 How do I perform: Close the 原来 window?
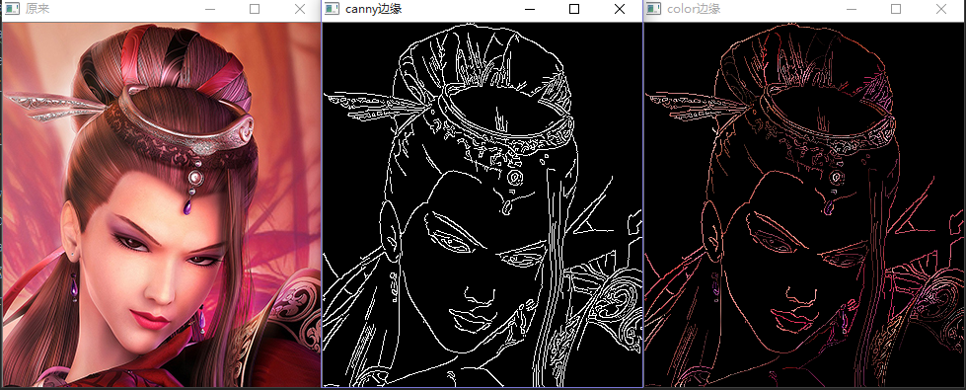click(299, 9)
